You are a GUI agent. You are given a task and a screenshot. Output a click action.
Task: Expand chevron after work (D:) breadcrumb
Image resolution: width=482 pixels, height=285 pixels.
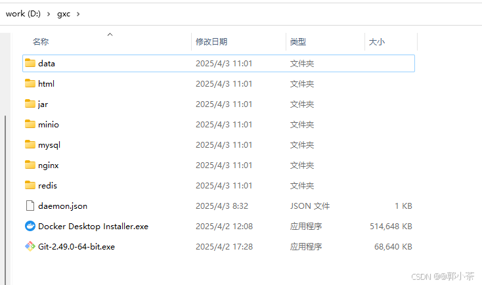click(49, 14)
